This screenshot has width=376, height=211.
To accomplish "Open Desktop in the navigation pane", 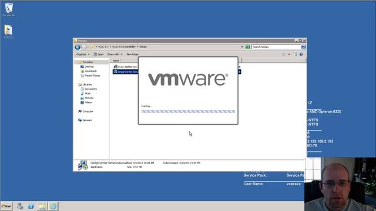I will coord(89,67).
